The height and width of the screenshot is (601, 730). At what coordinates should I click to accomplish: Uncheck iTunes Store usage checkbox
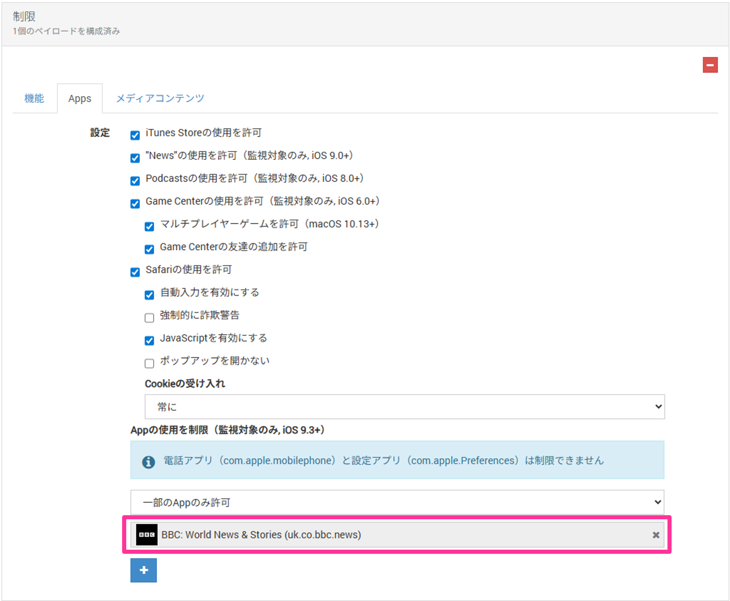coord(135,135)
